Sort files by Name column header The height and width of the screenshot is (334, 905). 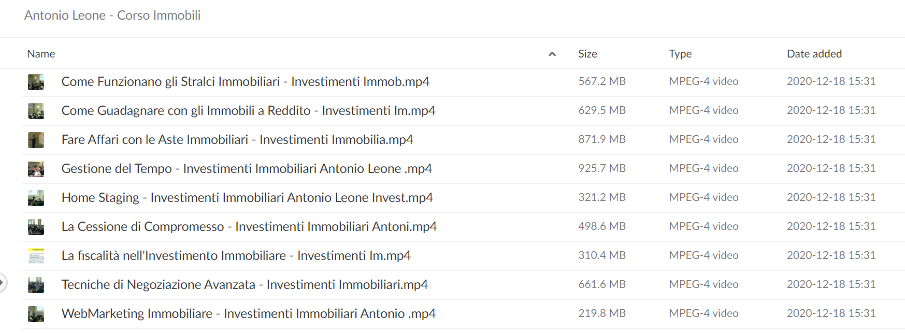(41, 54)
